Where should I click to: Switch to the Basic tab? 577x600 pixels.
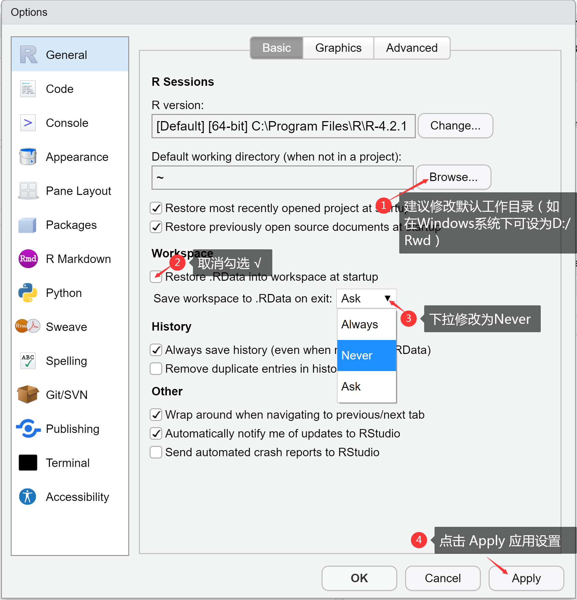point(277,48)
